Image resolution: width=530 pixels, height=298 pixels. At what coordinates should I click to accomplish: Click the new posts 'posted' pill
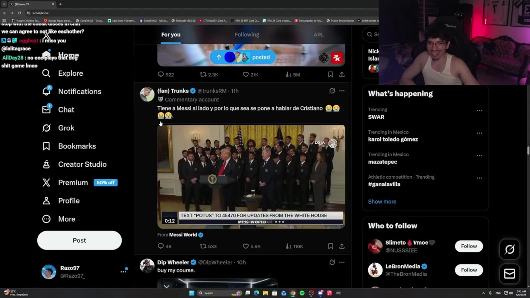243,58
